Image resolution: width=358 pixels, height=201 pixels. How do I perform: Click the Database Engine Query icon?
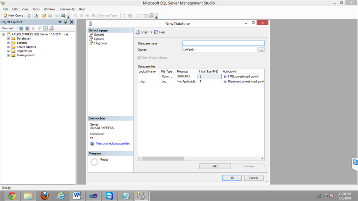(x=29, y=15)
